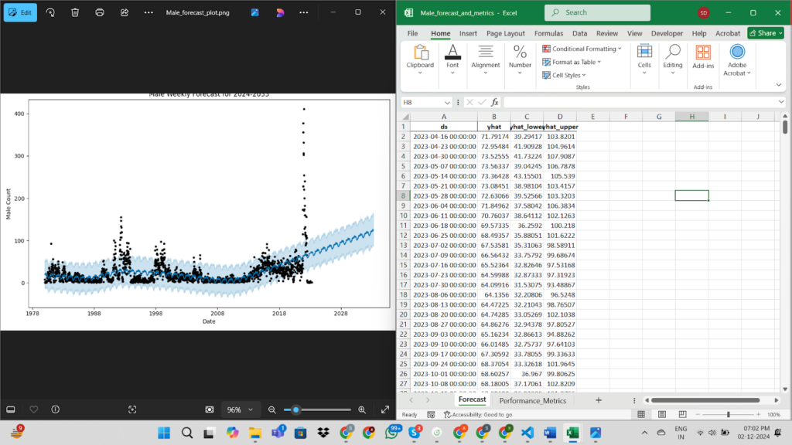Viewport: 792px width, 445px height.
Task: Print the Male_forecast_plot image
Action: [100, 12]
